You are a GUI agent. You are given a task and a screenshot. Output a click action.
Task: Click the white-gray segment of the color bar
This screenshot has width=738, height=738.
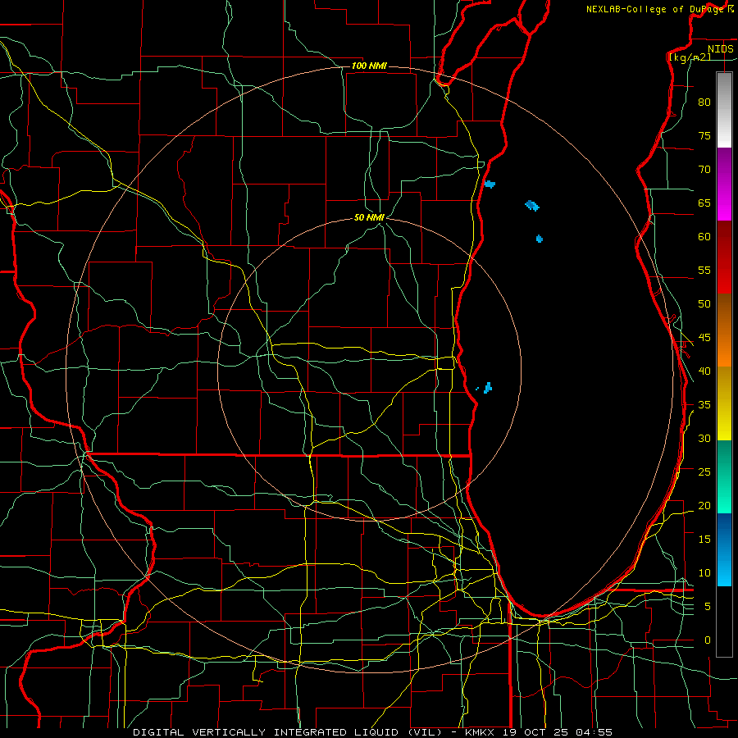click(724, 110)
